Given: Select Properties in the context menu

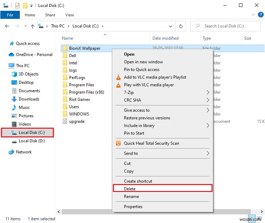Looking at the screenshot, I should pyautogui.click(x=133, y=207).
